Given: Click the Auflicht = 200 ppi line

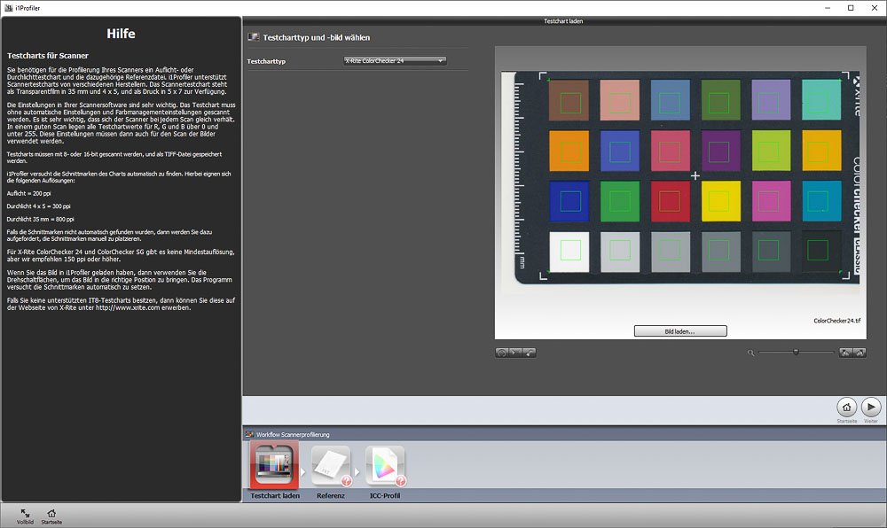Looking at the screenshot, I should [x=29, y=194].
